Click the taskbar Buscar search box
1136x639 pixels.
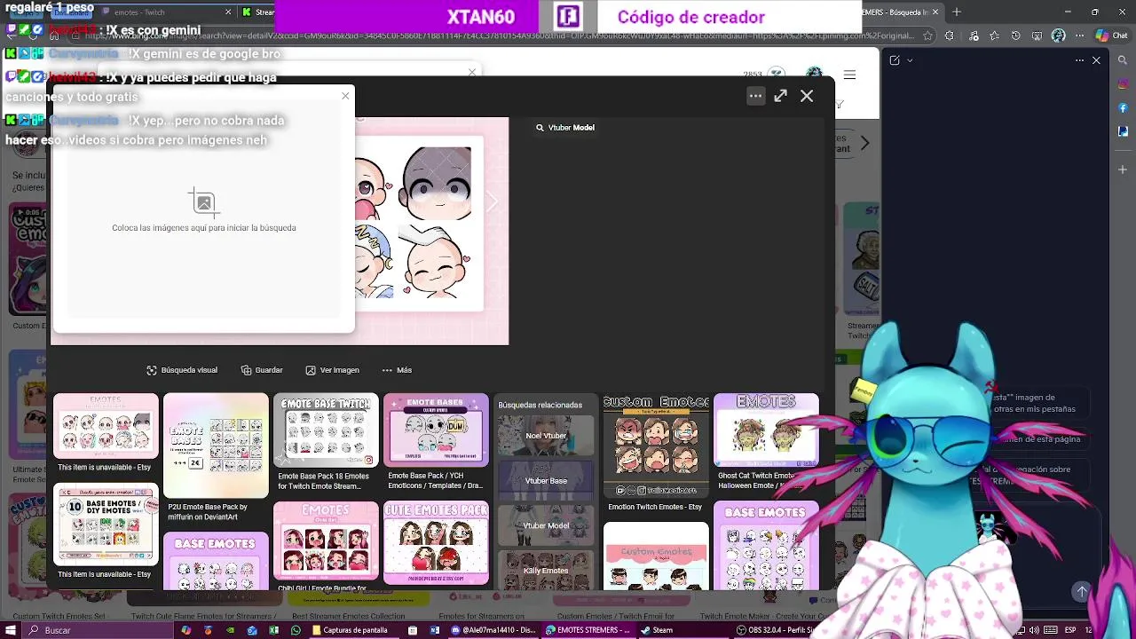coord(98,630)
